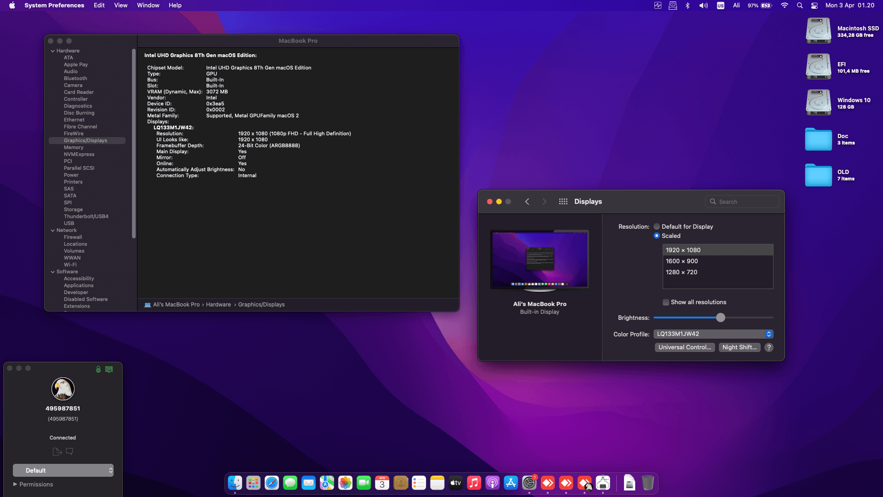Open the Macintosh SSD drive icon
This screenshot has width=883, height=497.
click(818, 31)
